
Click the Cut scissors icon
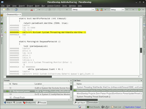(x=32, y=10)
